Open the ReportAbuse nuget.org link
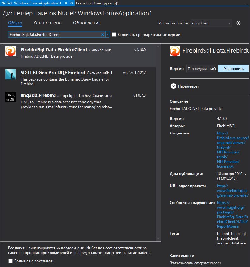Image resolution: width=250 pixels, height=267 pixels. (x=233, y=215)
